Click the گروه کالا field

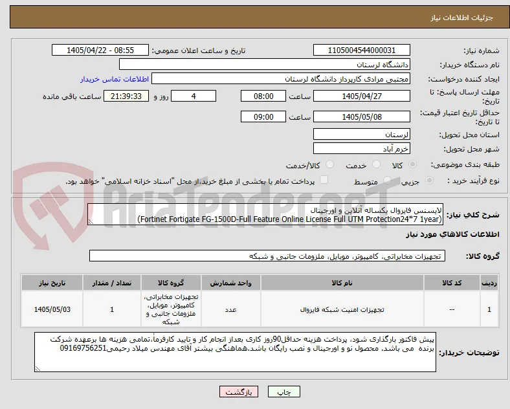coord(267,256)
